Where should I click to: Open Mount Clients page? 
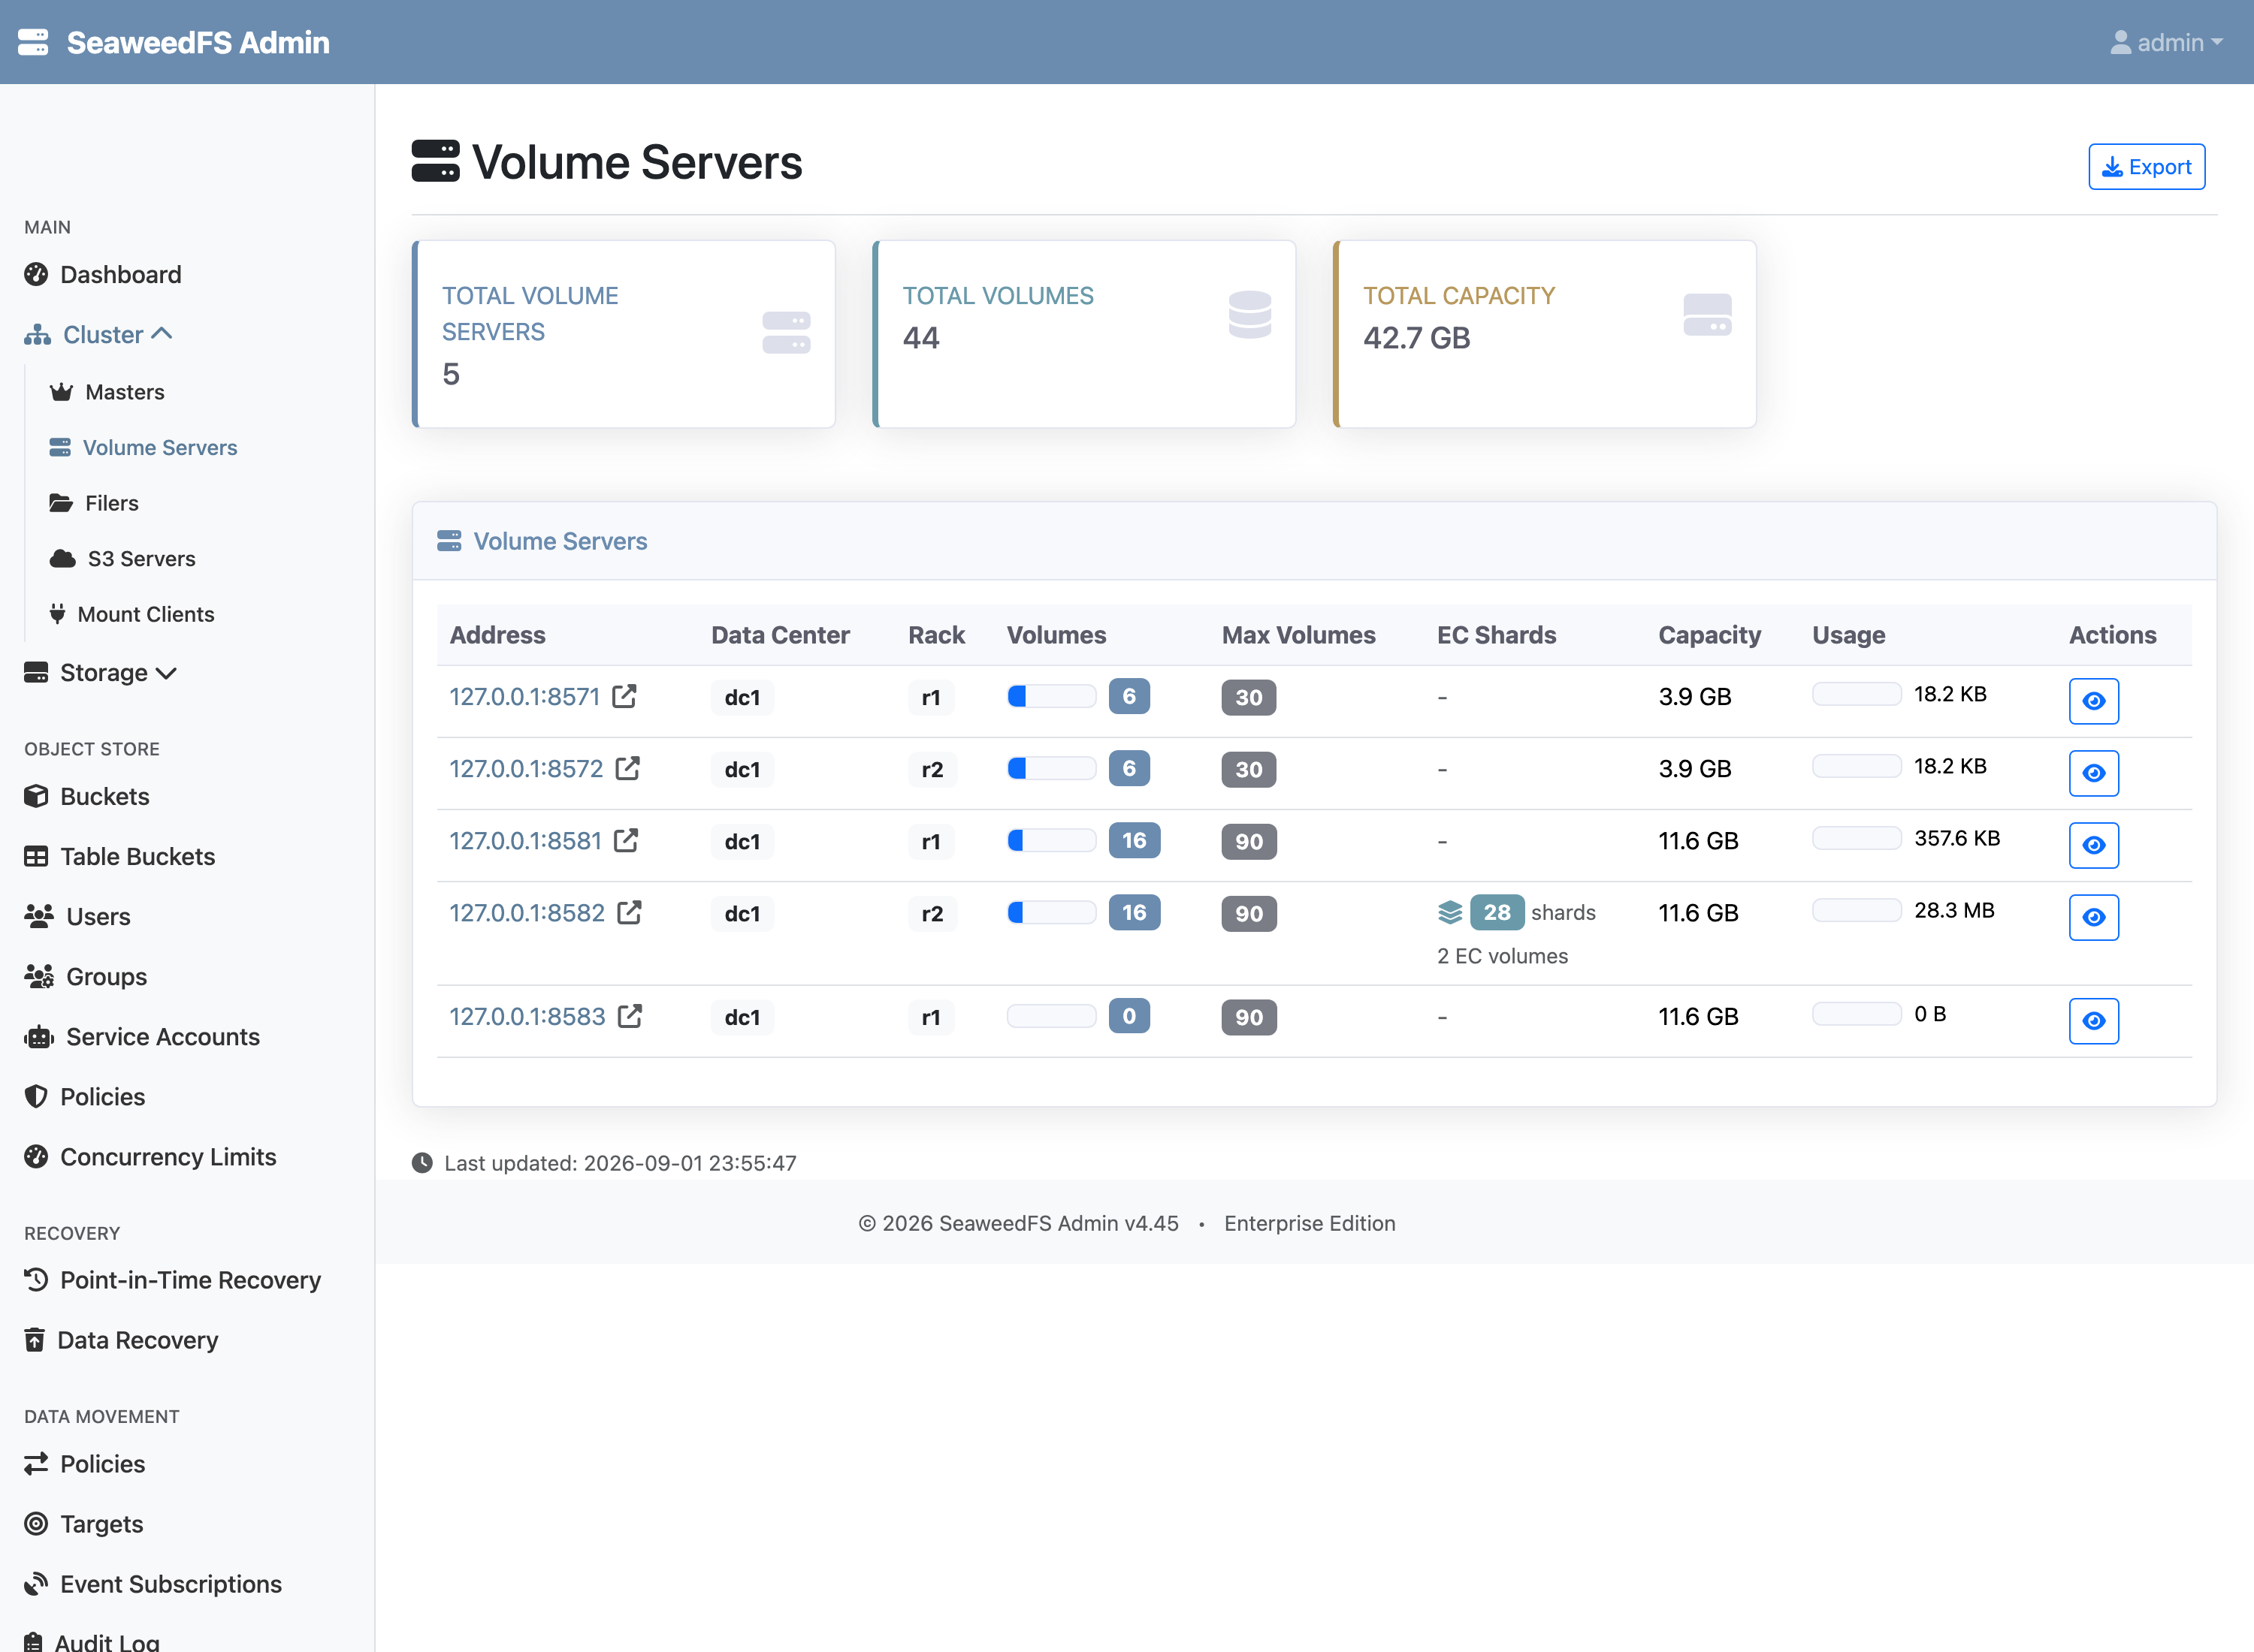click(x=132, y=614)
